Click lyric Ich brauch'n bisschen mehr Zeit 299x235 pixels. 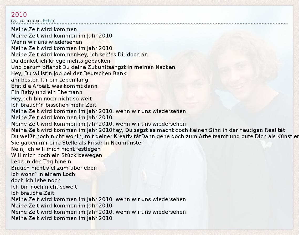[x=54, y=105]
